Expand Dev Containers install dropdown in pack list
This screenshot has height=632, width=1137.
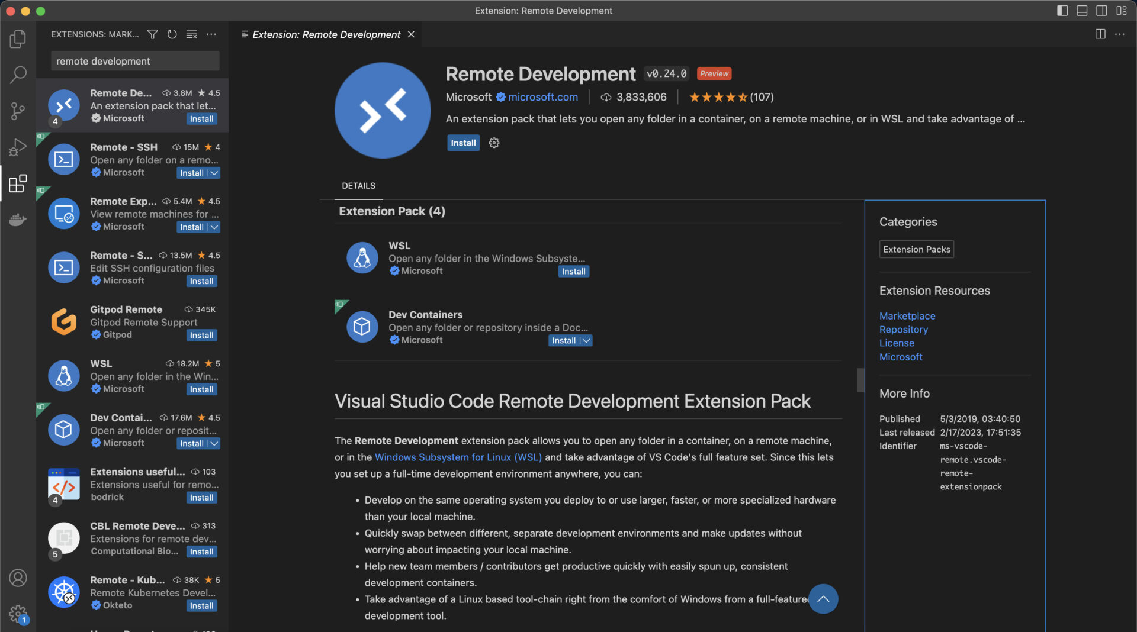[x=586, y=341]
